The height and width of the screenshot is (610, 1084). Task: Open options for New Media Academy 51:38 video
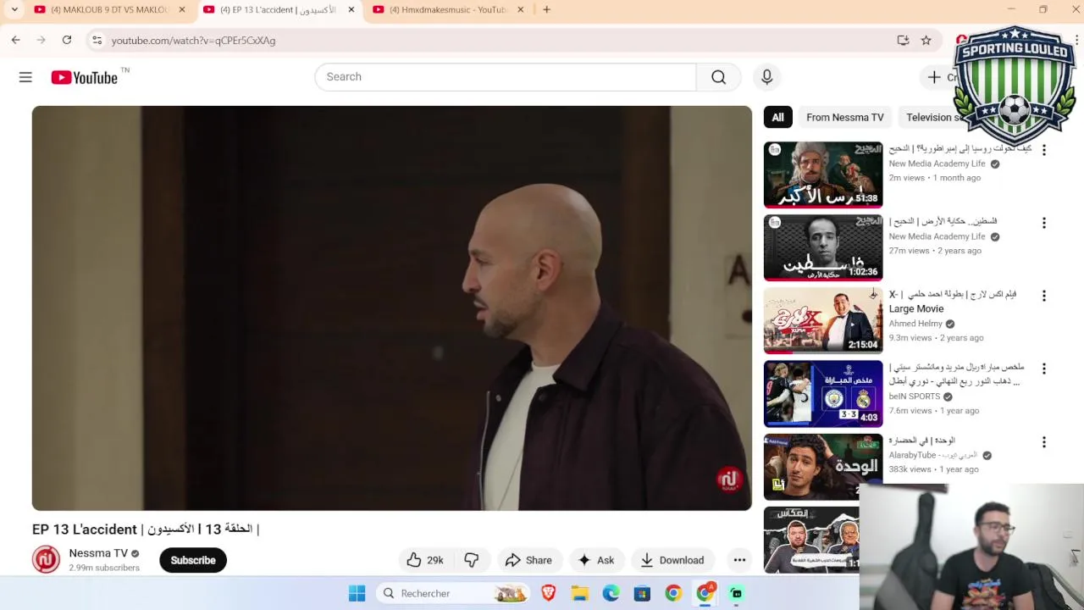point(1043,150)
